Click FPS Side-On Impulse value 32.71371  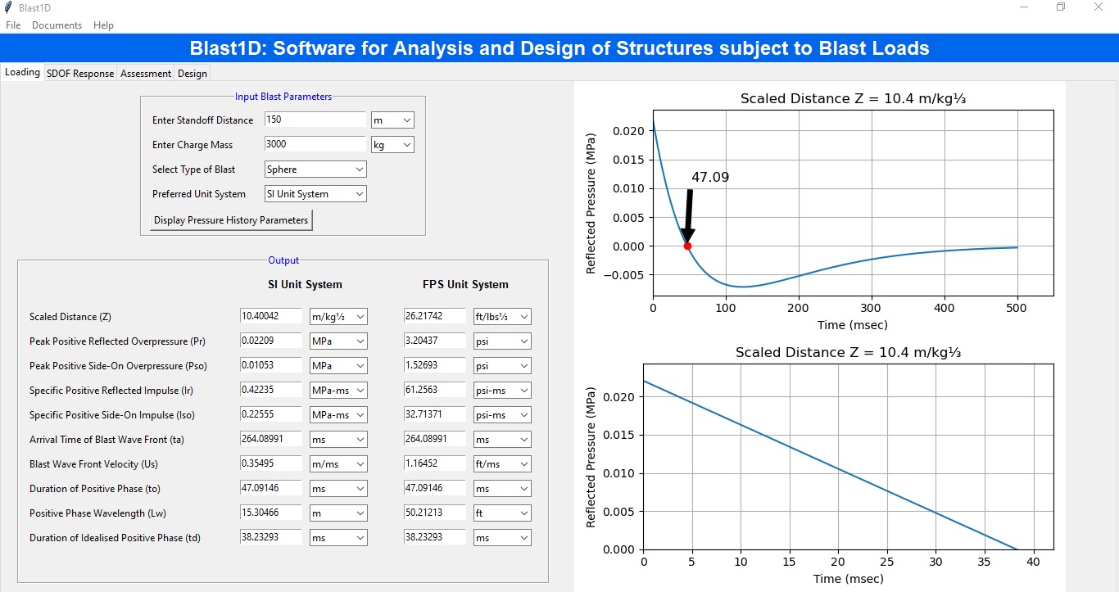434,414
